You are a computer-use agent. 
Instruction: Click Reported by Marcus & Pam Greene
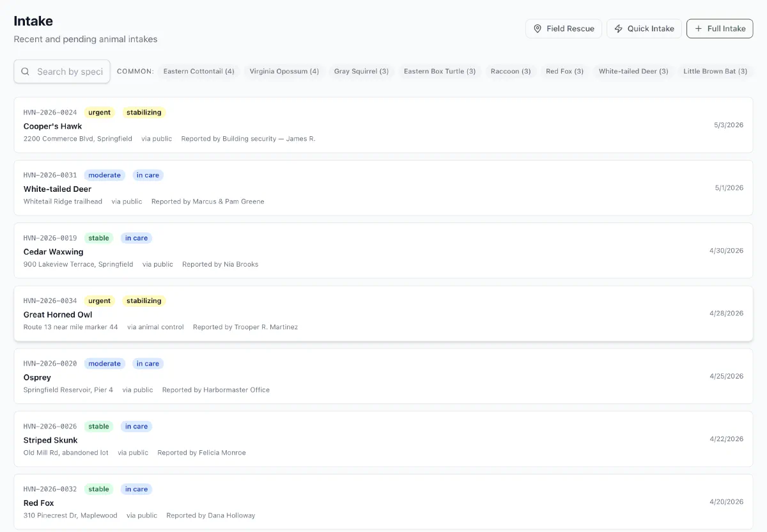point(208,201)
